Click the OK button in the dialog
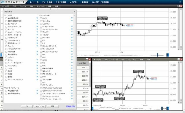Viewport: 185px width, 113px height. coord(27,106)
